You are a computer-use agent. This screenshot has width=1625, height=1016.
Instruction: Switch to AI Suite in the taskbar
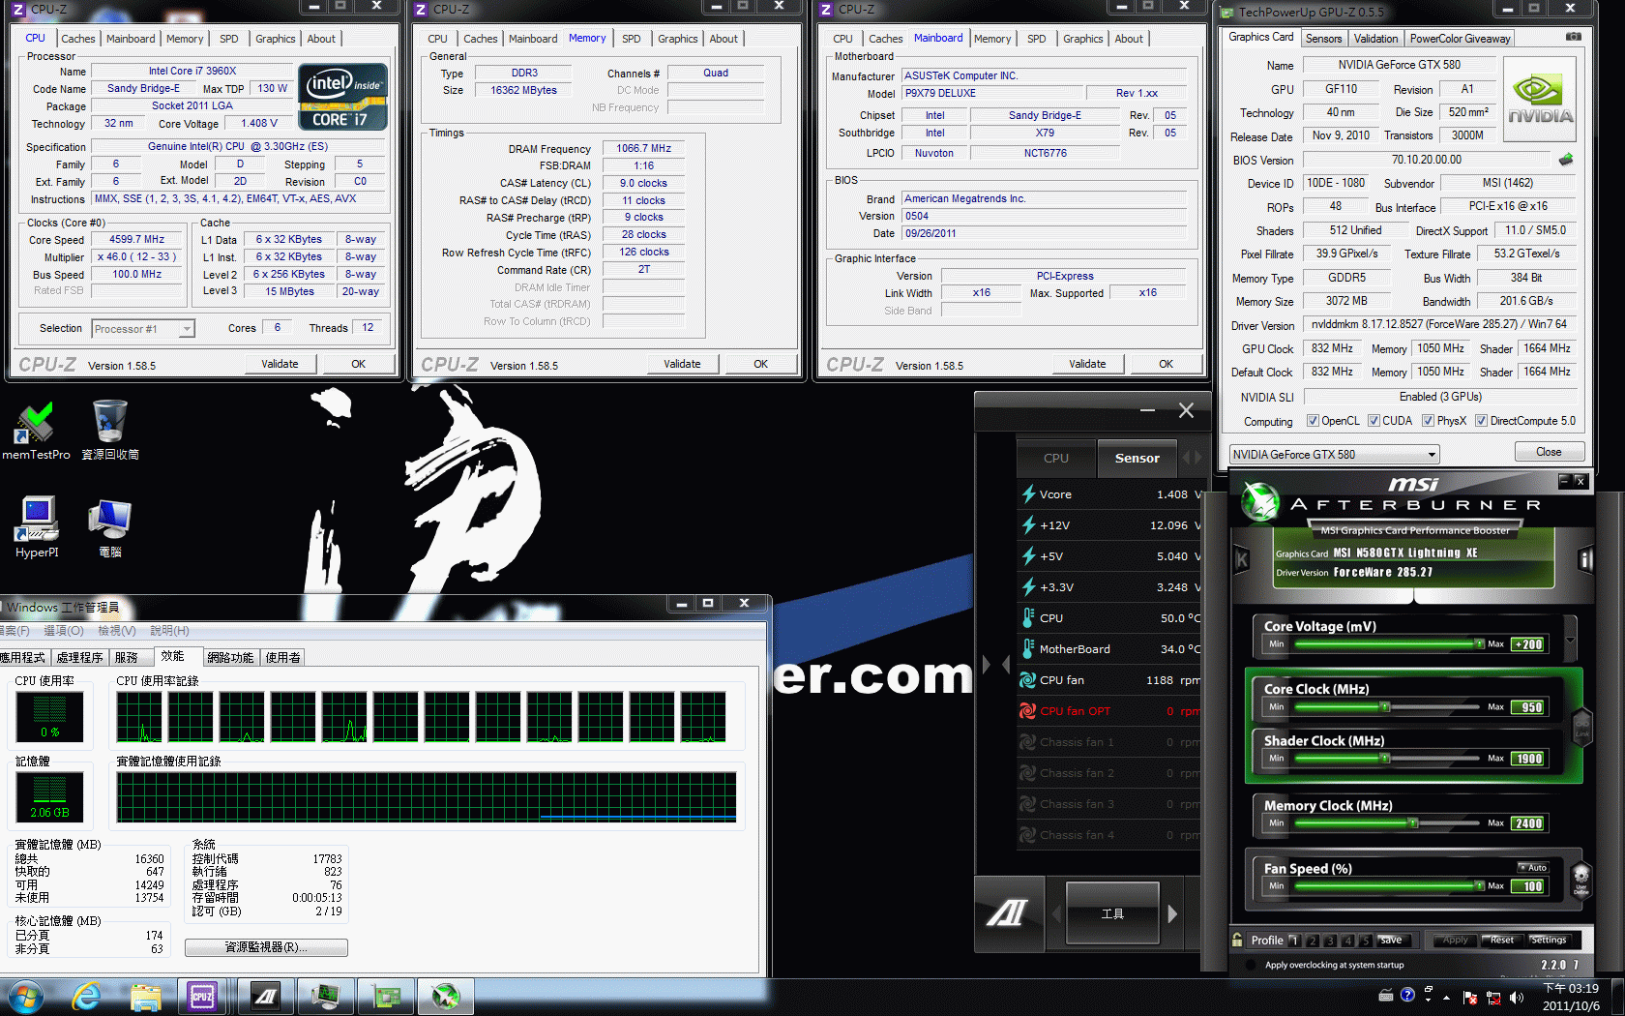pyautogui.click(x=265, y=996)
